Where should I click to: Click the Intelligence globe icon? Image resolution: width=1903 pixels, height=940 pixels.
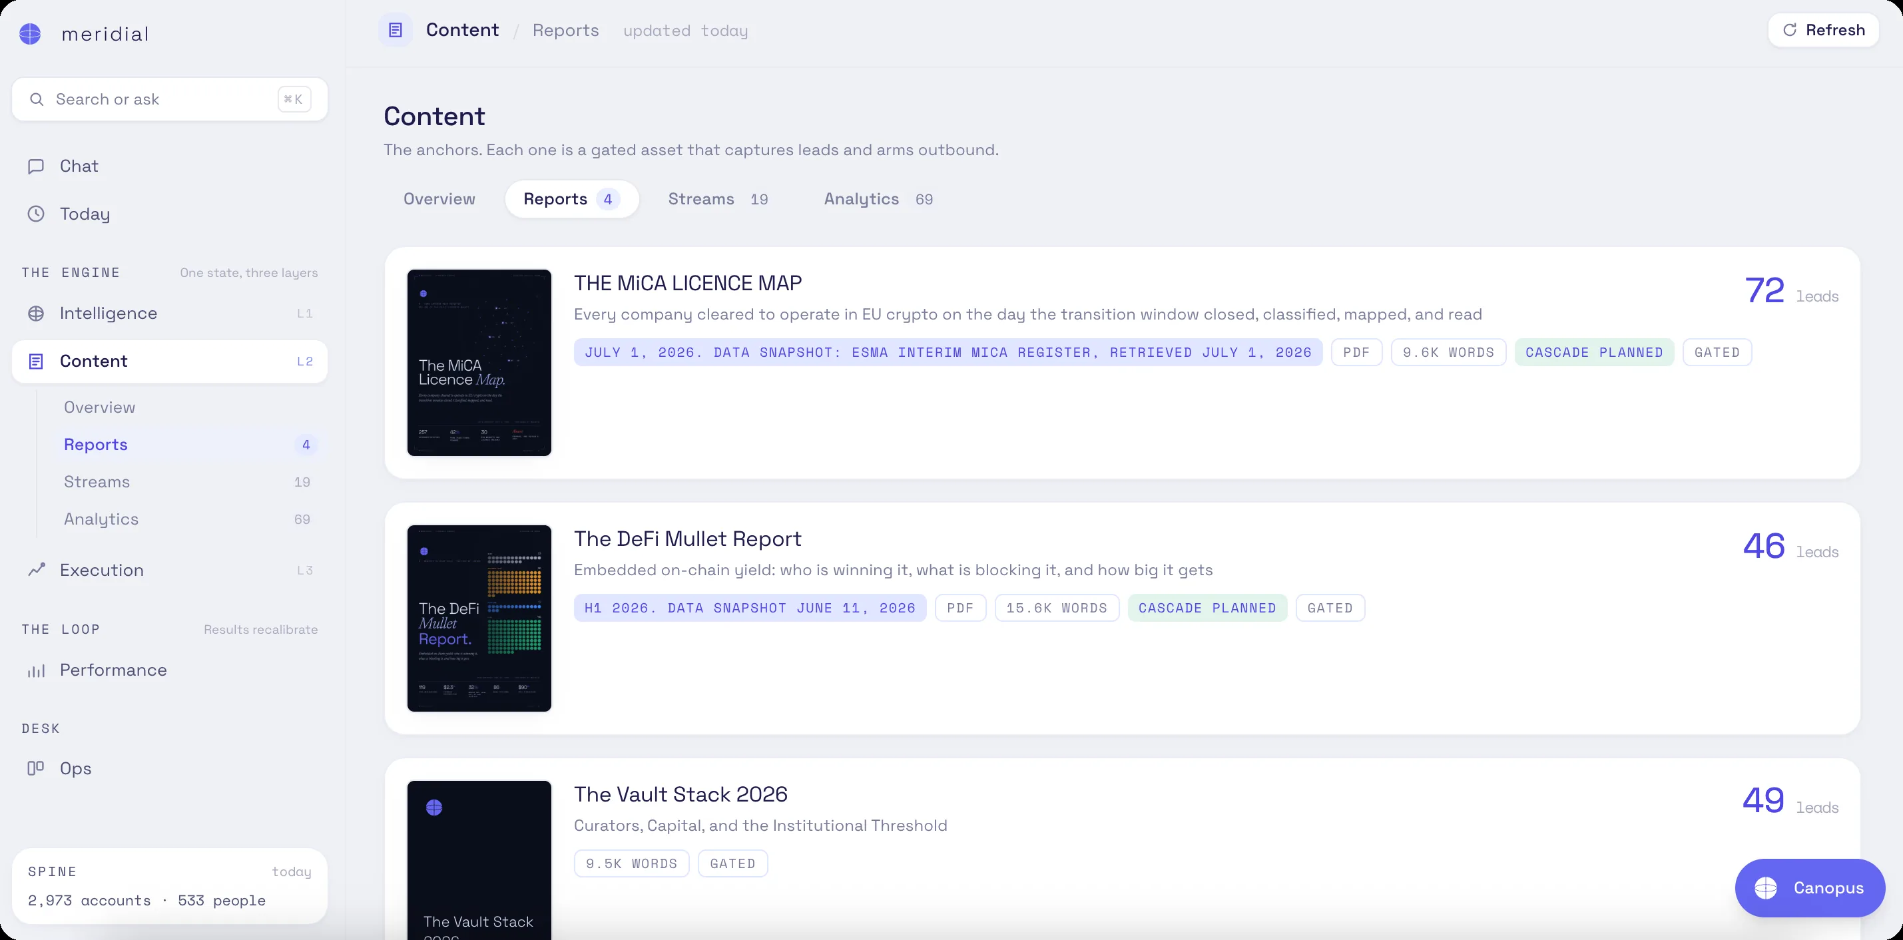click(35, 313)
